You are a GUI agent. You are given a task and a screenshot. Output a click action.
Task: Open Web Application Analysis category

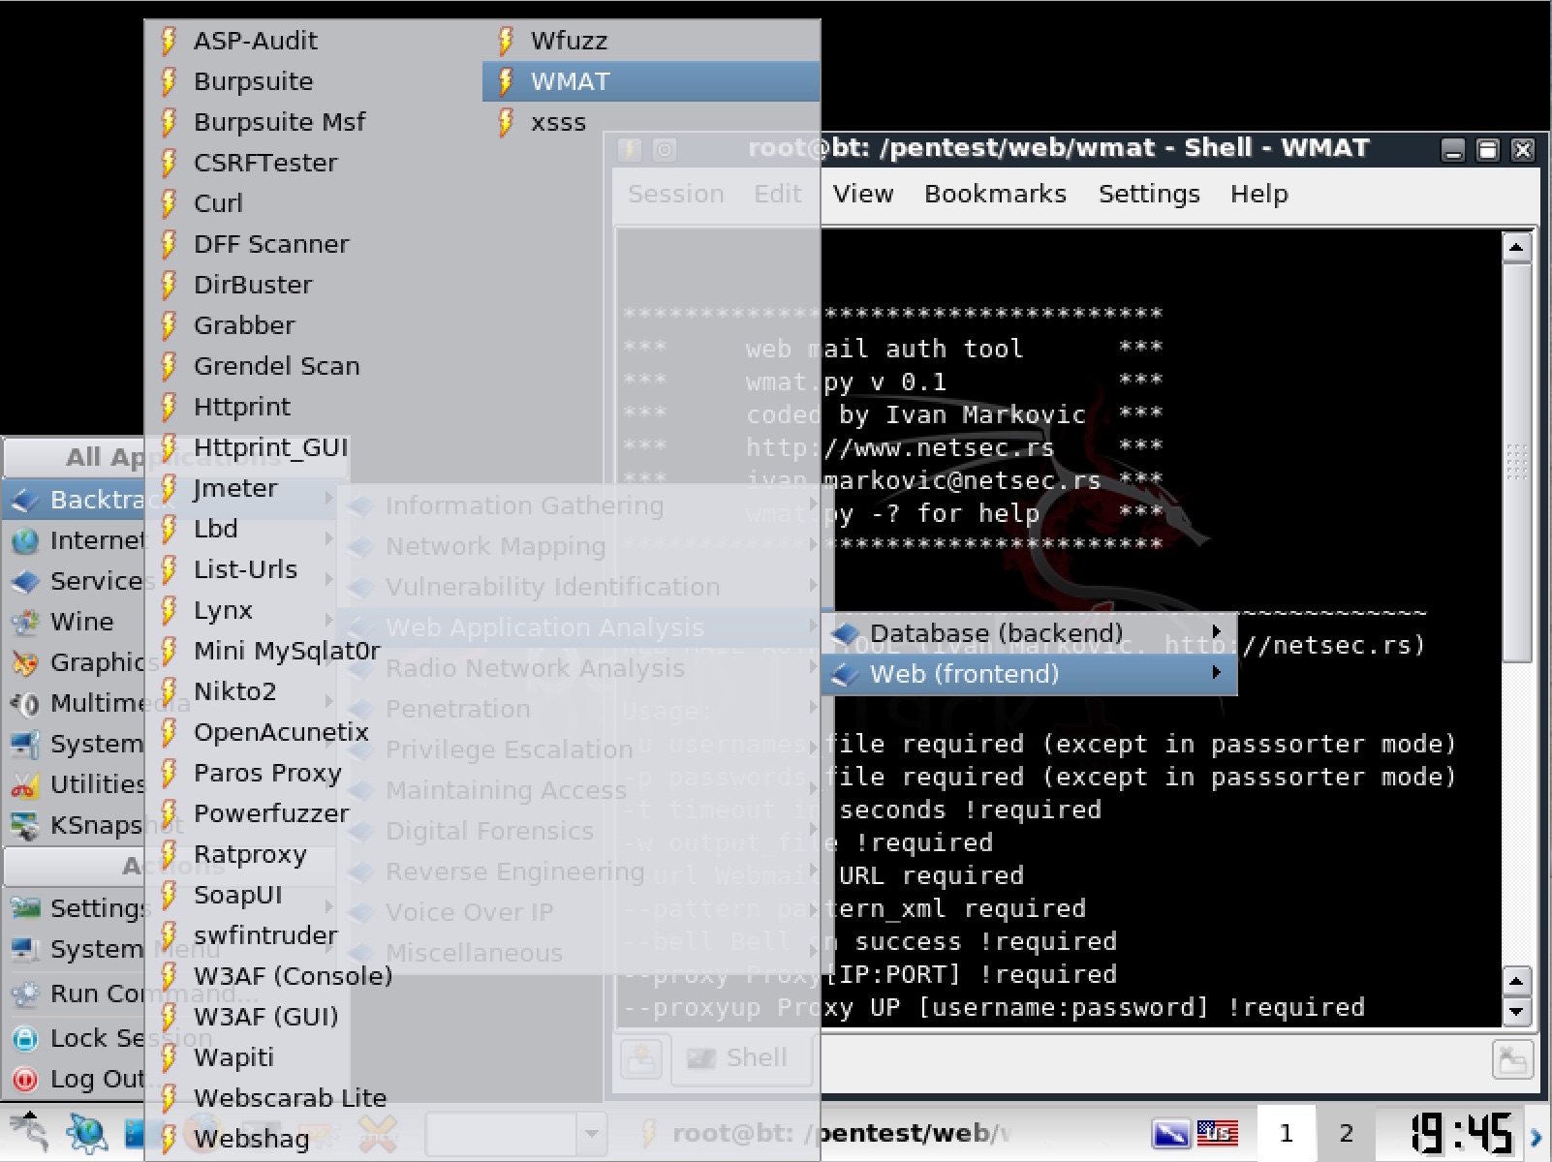(x=584, y=627)
